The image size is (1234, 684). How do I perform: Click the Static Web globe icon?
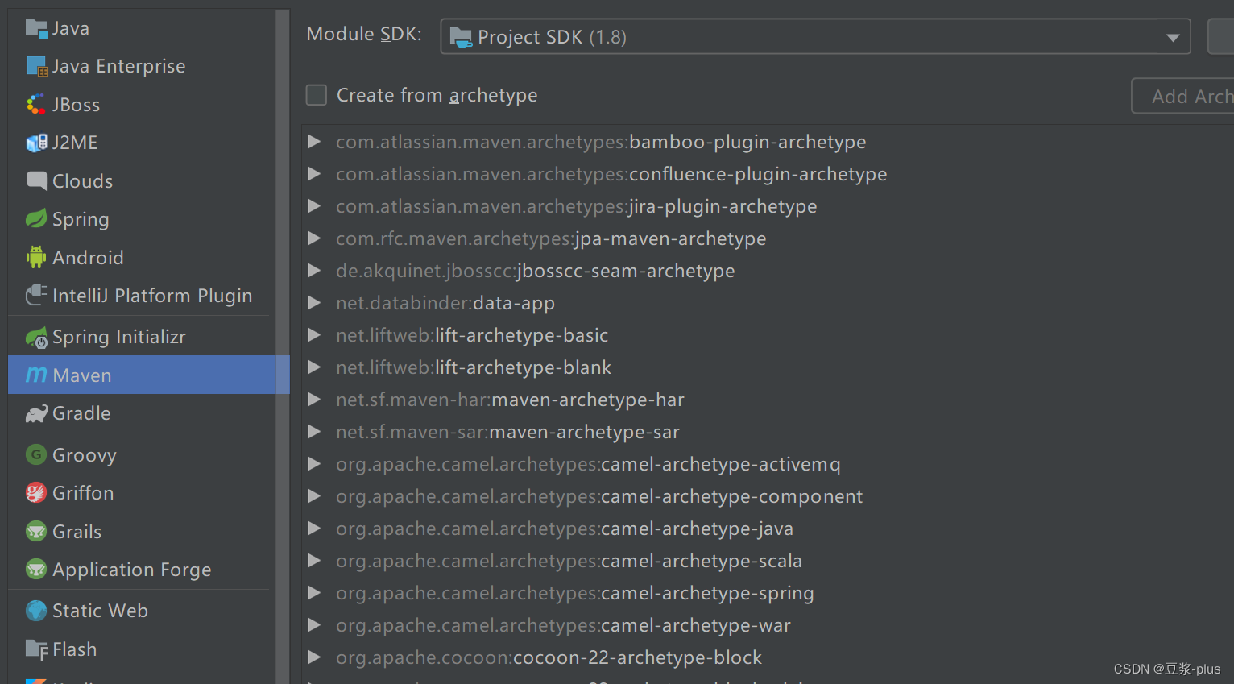point(36,611)
